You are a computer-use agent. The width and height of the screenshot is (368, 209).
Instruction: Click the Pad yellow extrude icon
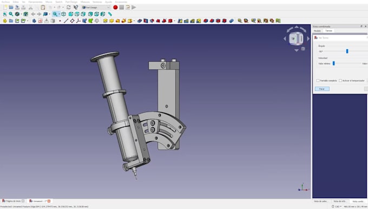[105, 21]
